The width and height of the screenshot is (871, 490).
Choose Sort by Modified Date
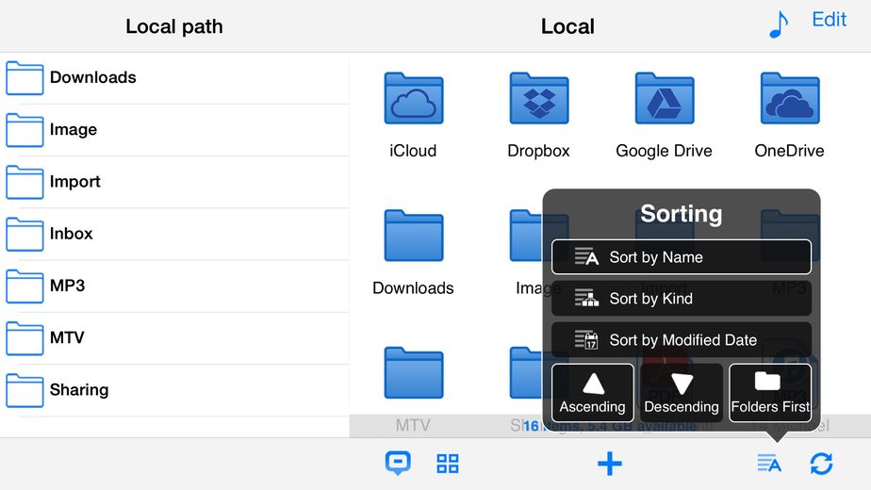pyautogui.click(x=681, y=339)
